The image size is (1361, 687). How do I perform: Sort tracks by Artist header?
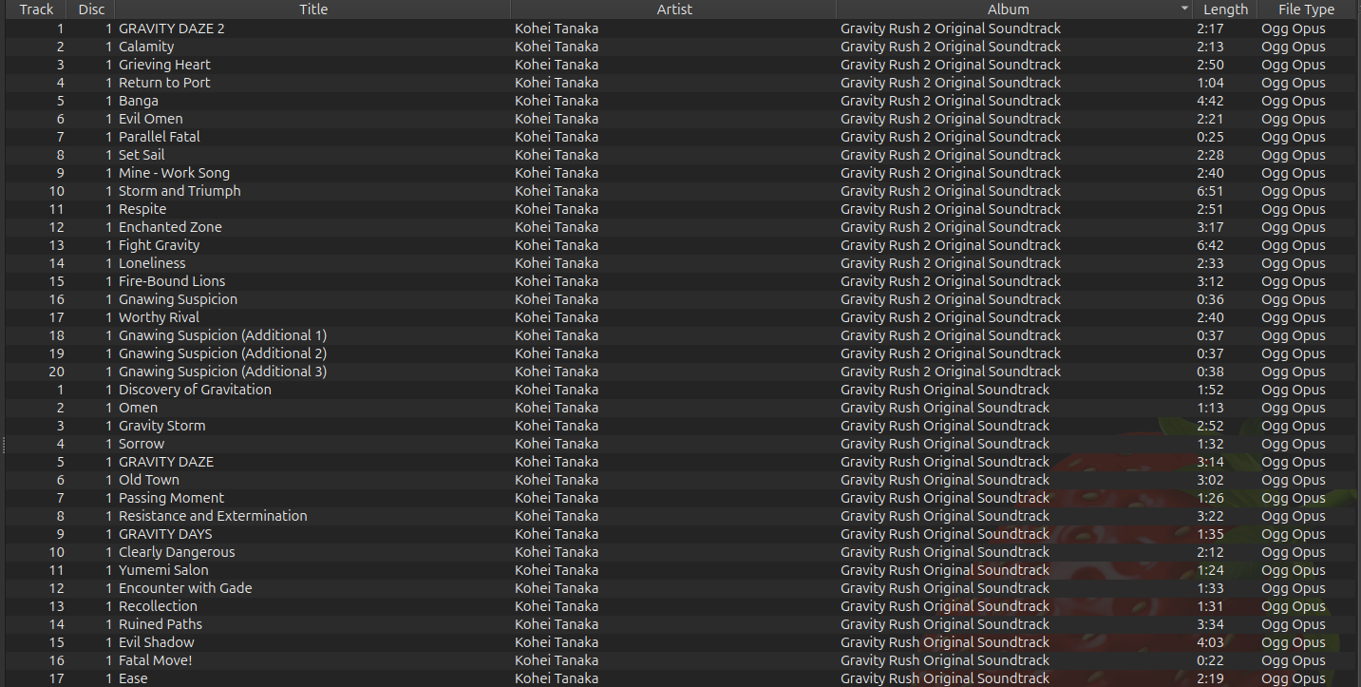coord(674,10)
